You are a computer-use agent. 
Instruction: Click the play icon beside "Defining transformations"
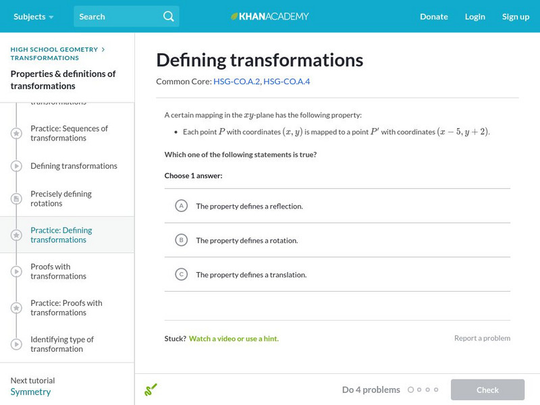coord(16,165)
